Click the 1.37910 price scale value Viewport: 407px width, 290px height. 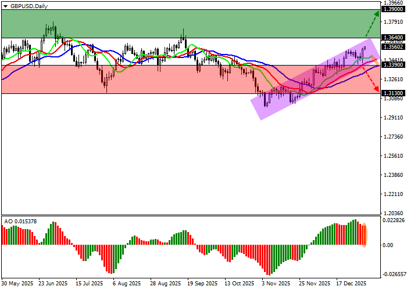(x=394, y=22)
